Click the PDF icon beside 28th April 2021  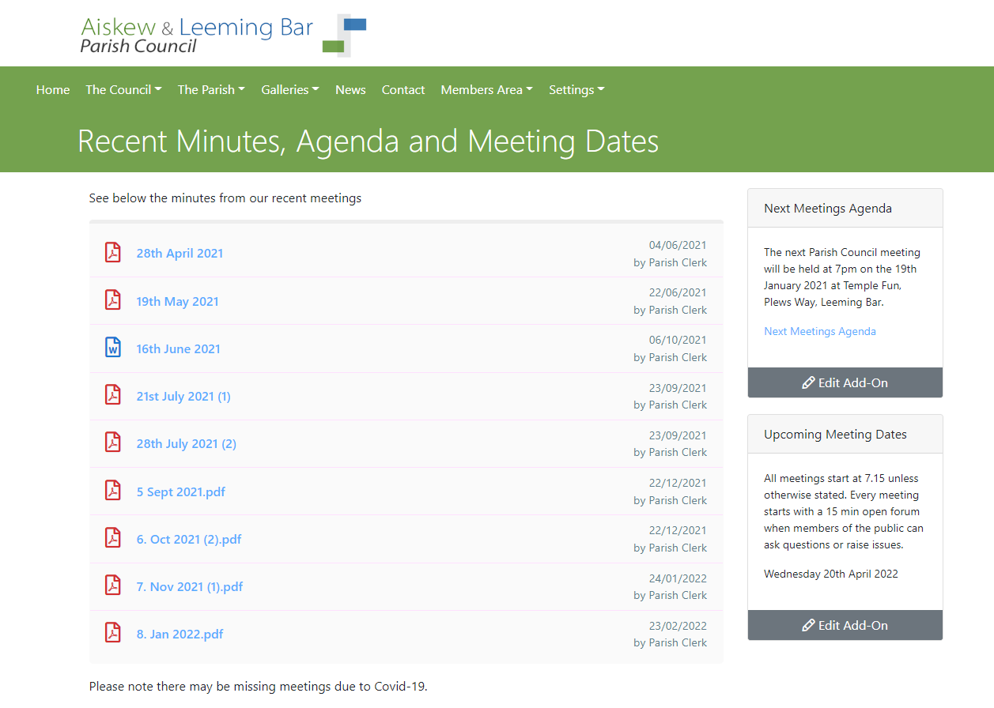[113, 253]
